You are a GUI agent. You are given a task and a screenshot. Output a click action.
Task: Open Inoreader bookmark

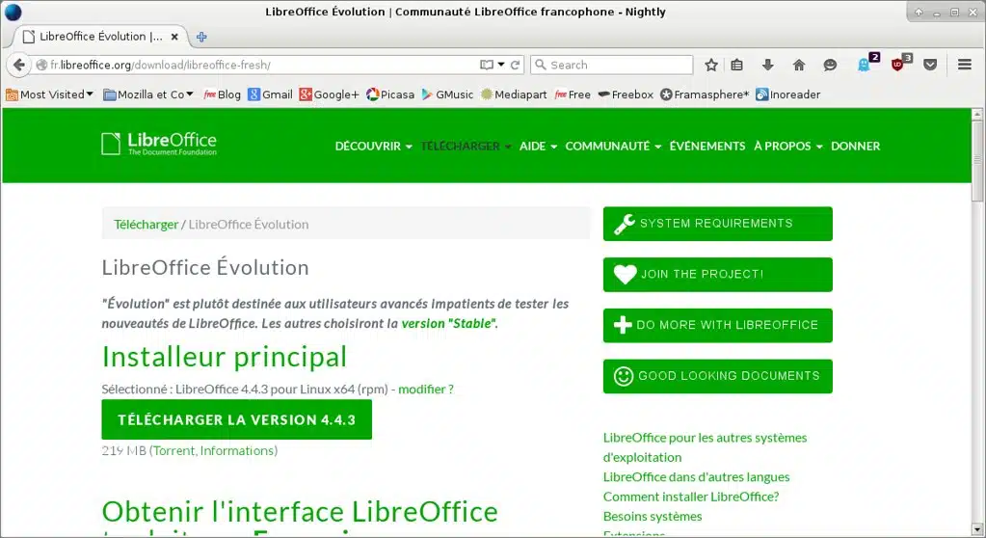pyautogui.click(x=787, y=94)
